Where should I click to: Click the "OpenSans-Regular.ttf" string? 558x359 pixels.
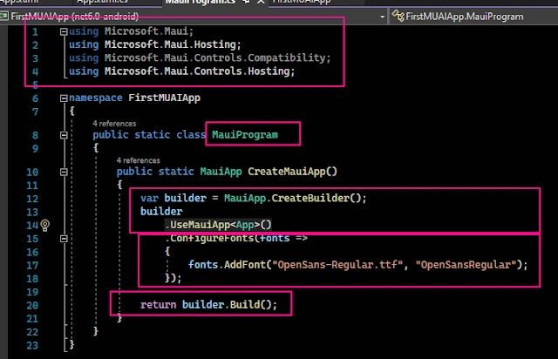pyautogui.click(x=337, y=265)
